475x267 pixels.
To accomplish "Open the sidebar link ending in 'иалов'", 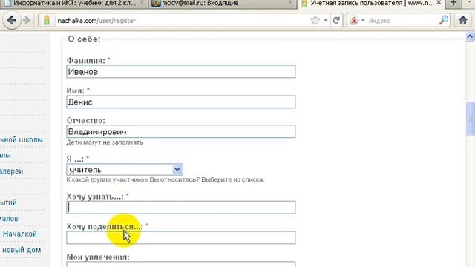I will (9, 218).
